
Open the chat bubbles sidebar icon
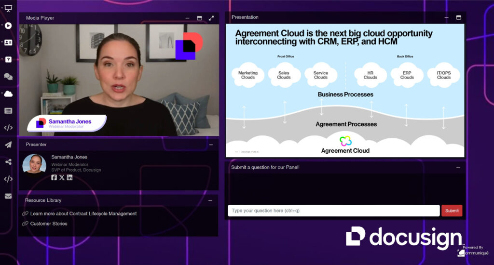pos(9,77)
